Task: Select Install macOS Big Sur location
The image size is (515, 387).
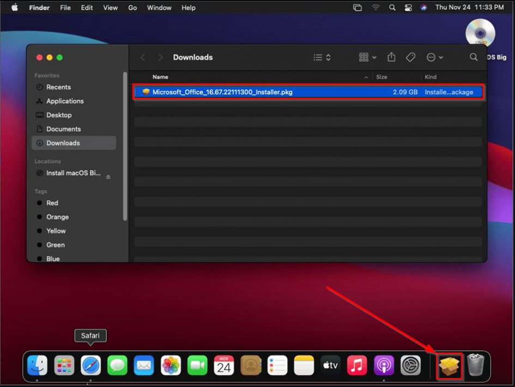Action: point(74,173)
